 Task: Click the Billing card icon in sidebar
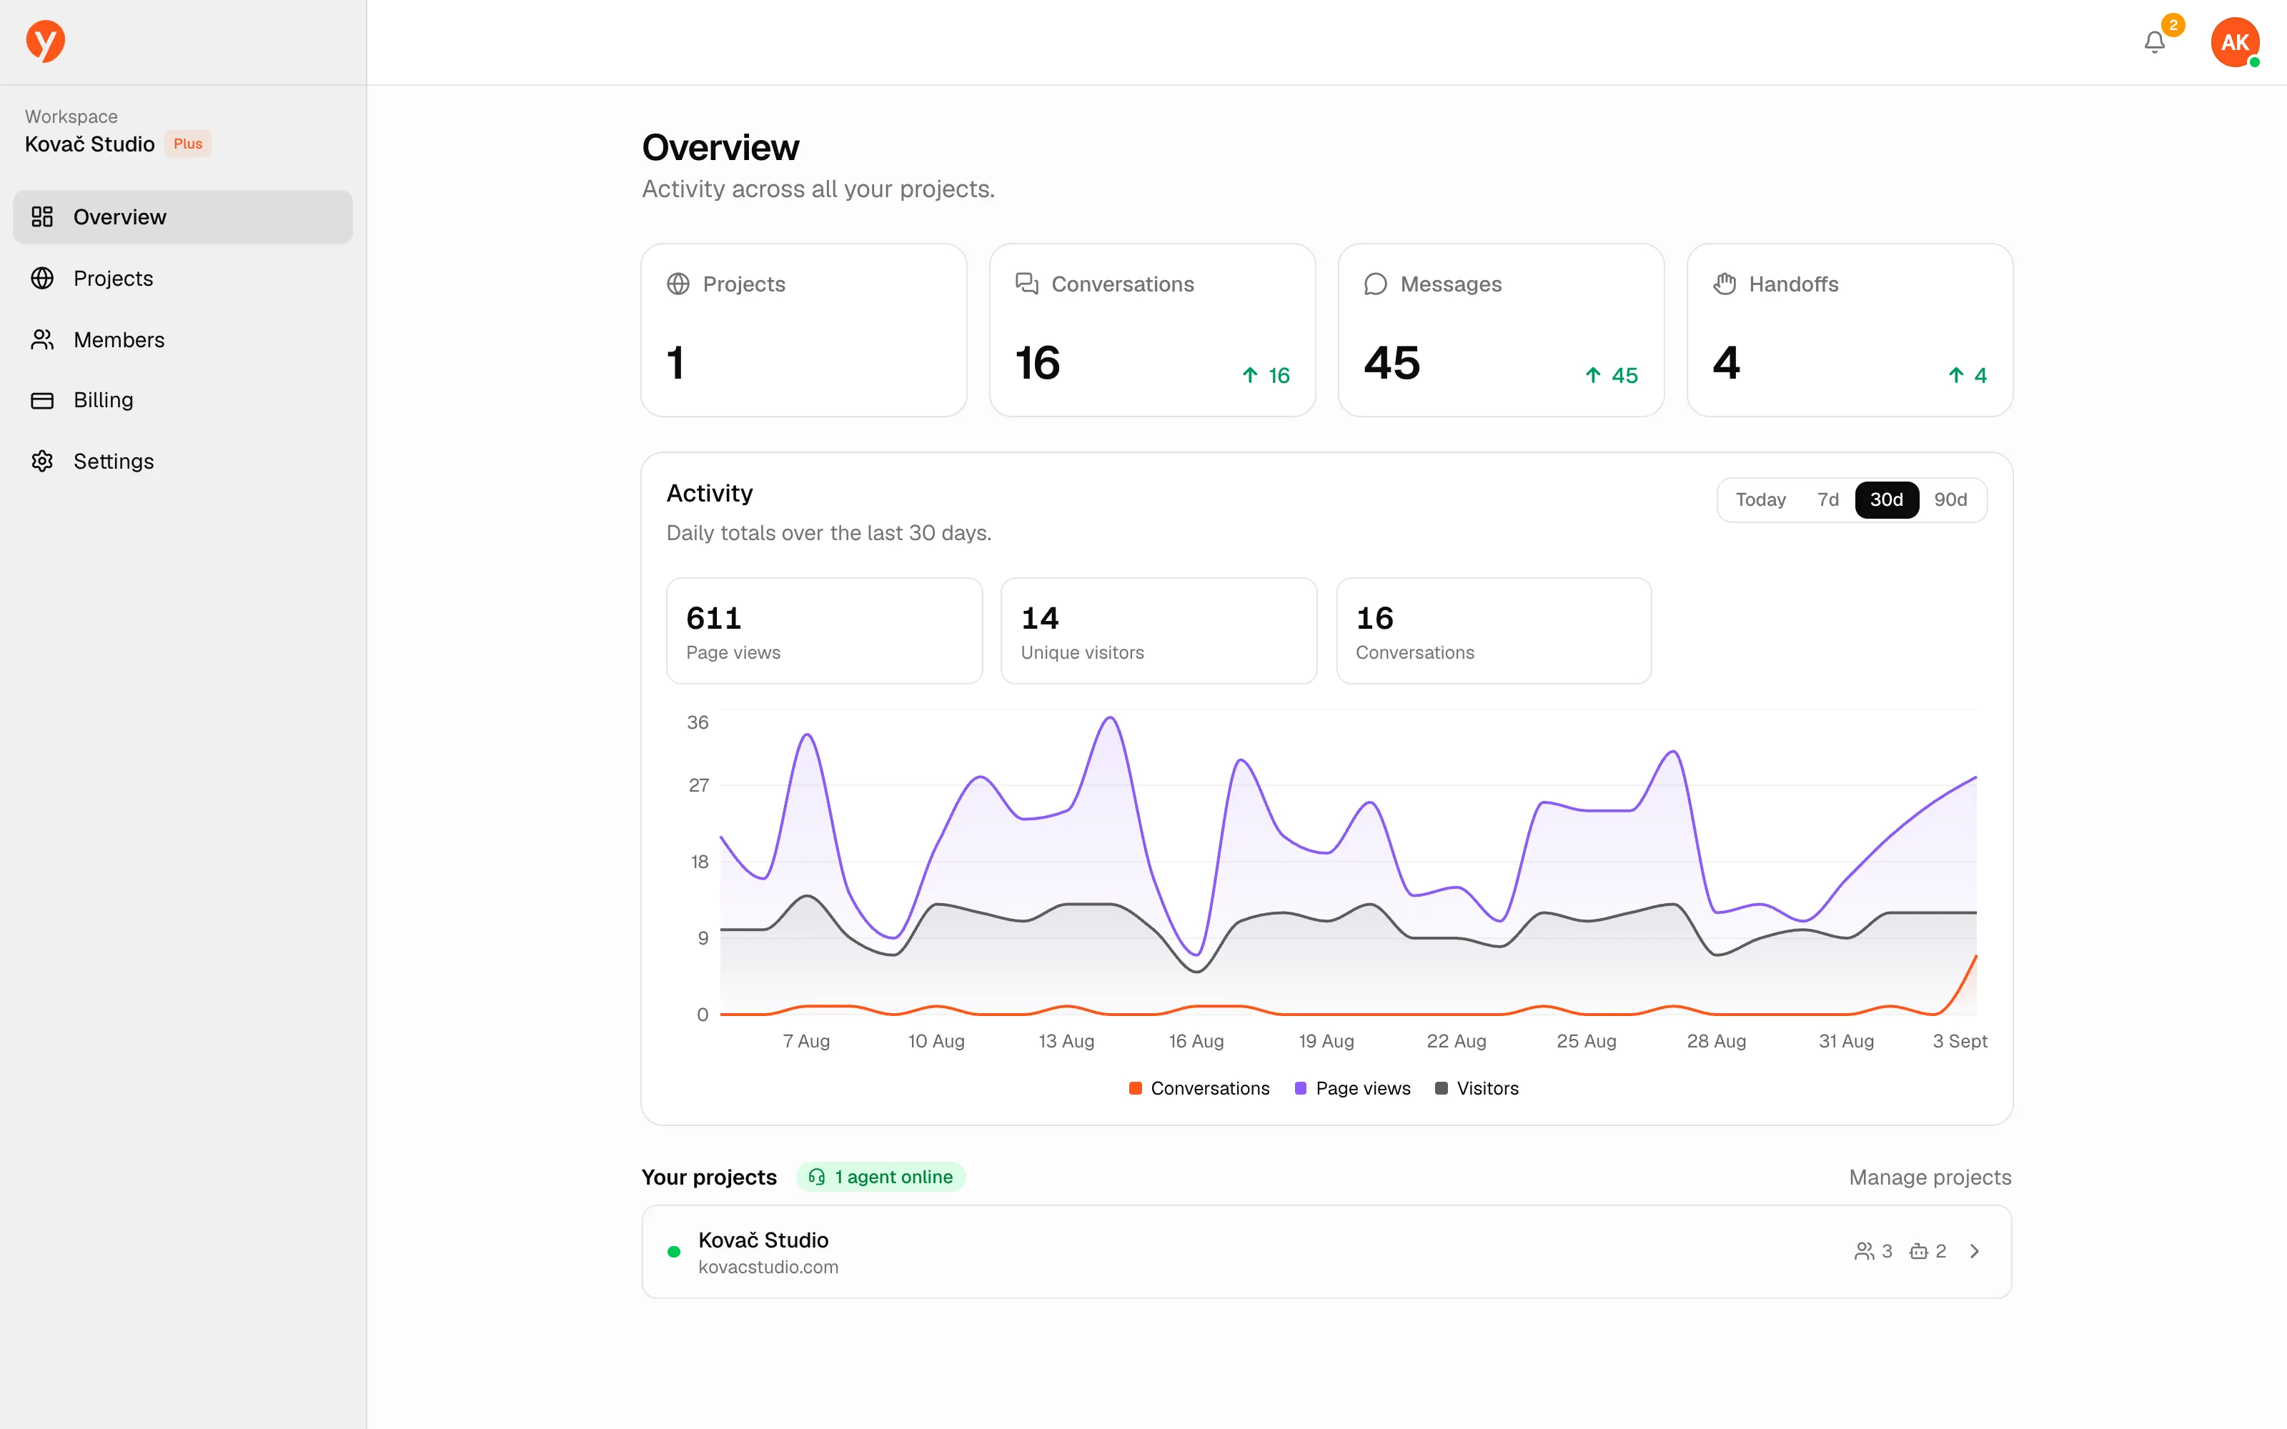pyautogui.click(x=43, y=400)
